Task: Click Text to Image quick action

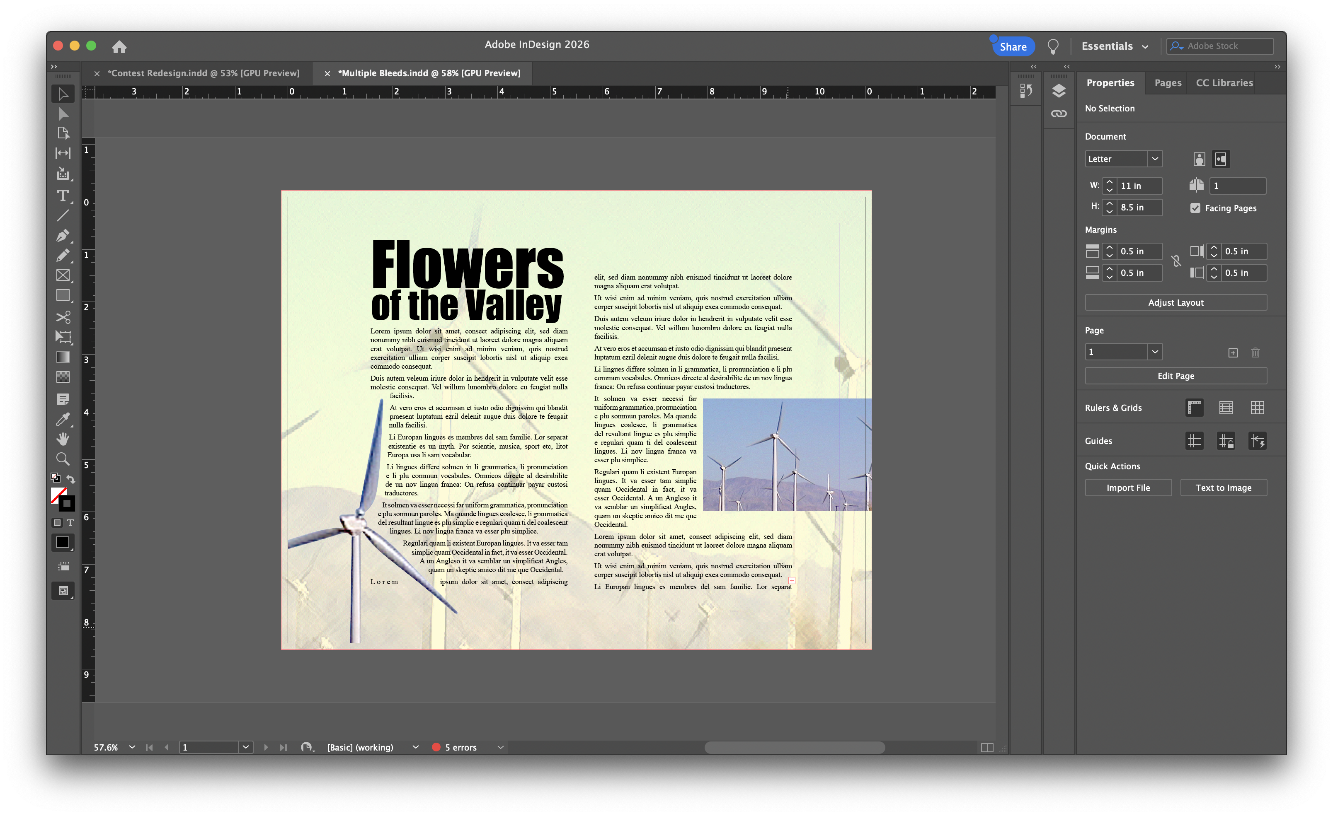Action: [1223, 488]
